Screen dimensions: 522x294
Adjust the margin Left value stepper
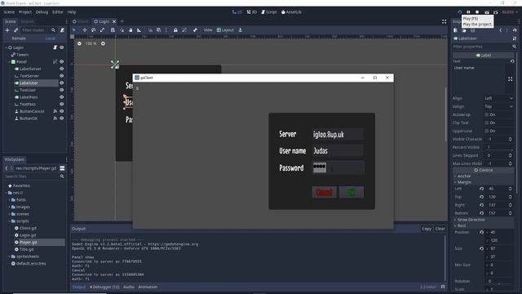511,189
